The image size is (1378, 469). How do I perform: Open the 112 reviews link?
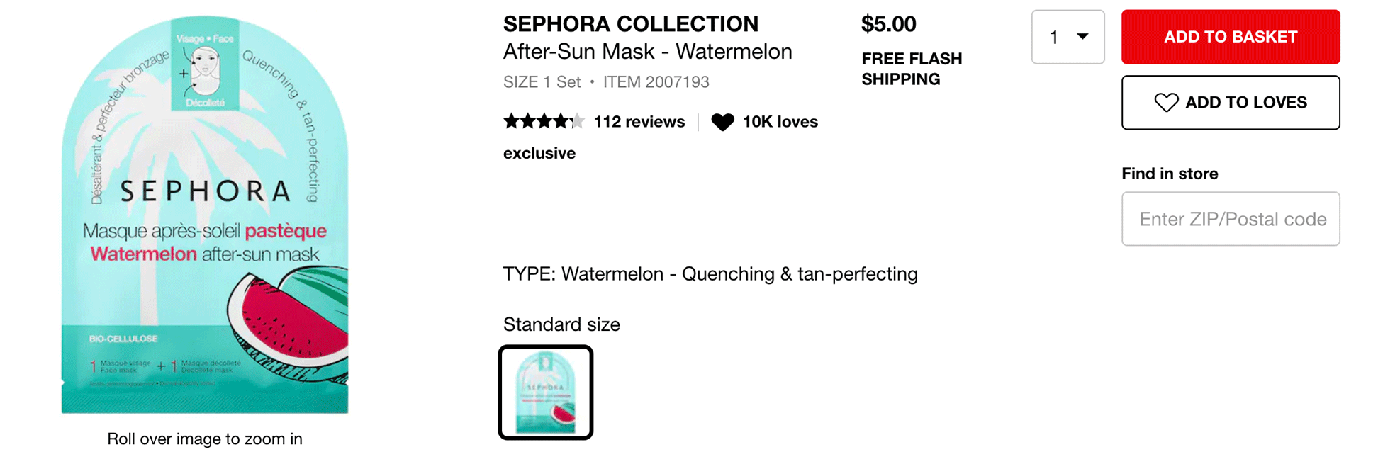click(639, 122)
